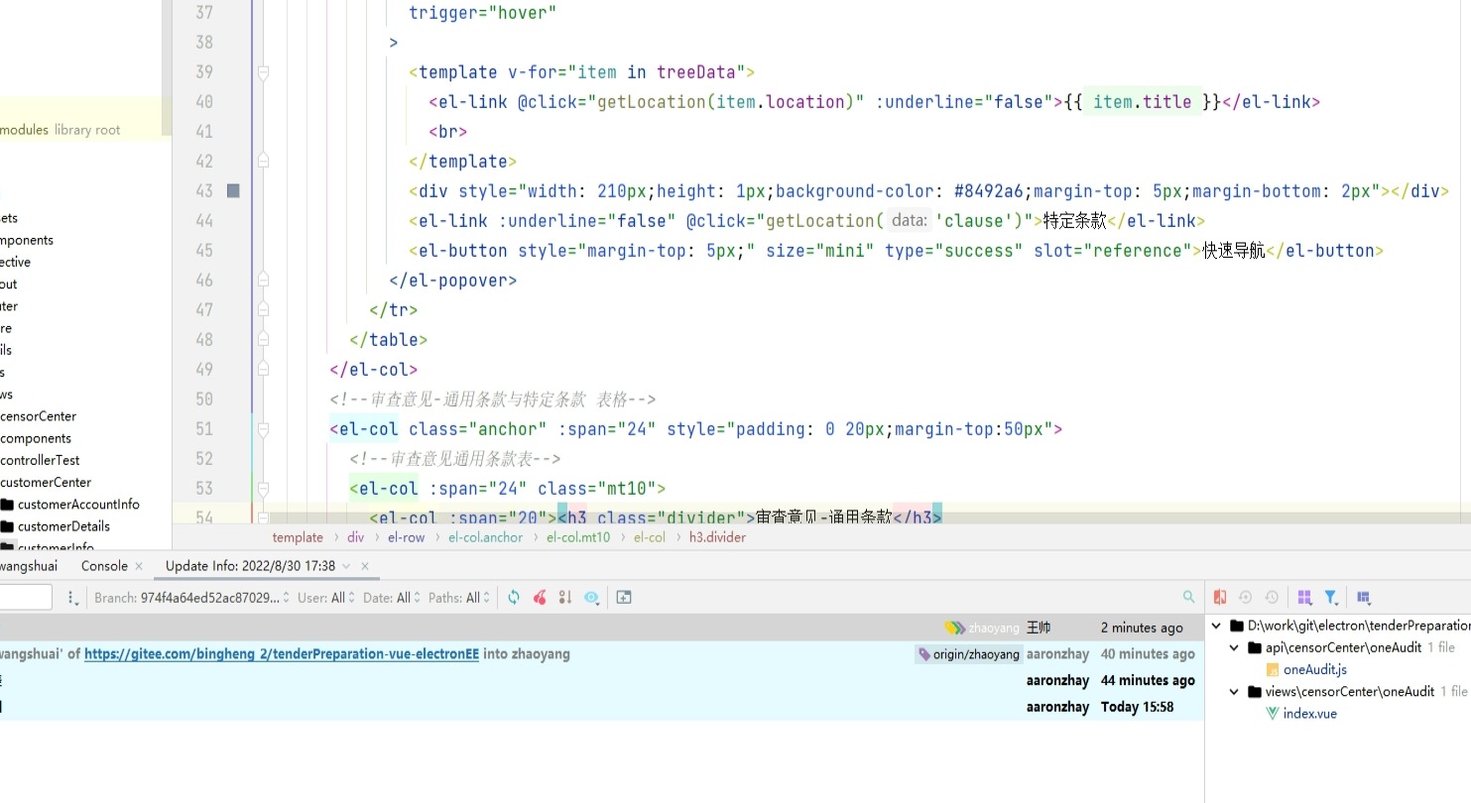Image resolution: width=1471 pixels, height=803 pixels.
Task: Open oneAudit.js in the changed files tree
Action: click(1314, 670)
